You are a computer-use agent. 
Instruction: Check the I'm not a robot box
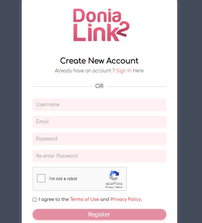pos(41,178)
